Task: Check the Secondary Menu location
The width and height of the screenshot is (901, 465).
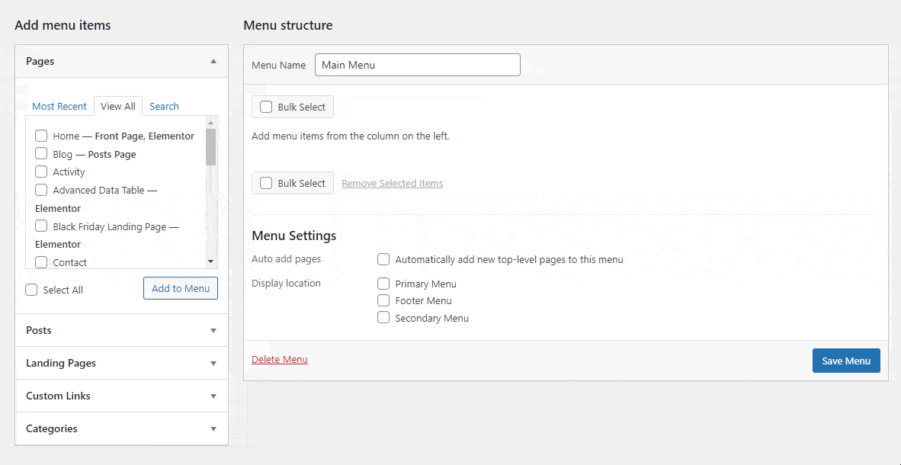Action: pos(383,317)
